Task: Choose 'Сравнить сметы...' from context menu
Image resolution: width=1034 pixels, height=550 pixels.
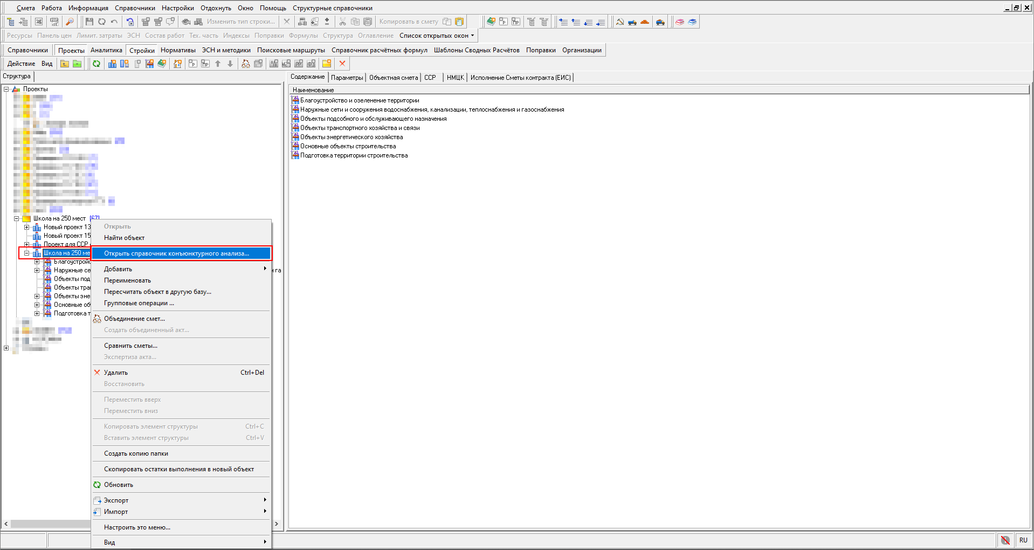Action: 130,346
